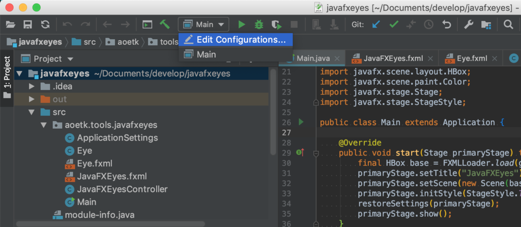This screenshot has width=521, height=227.
Task: Close the JavaFXEyes.fxml tab
Action: [x=430, y=59]
